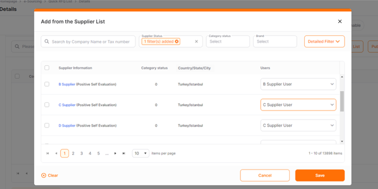Check the D Supplier row checkbox

tap(47, 125)
